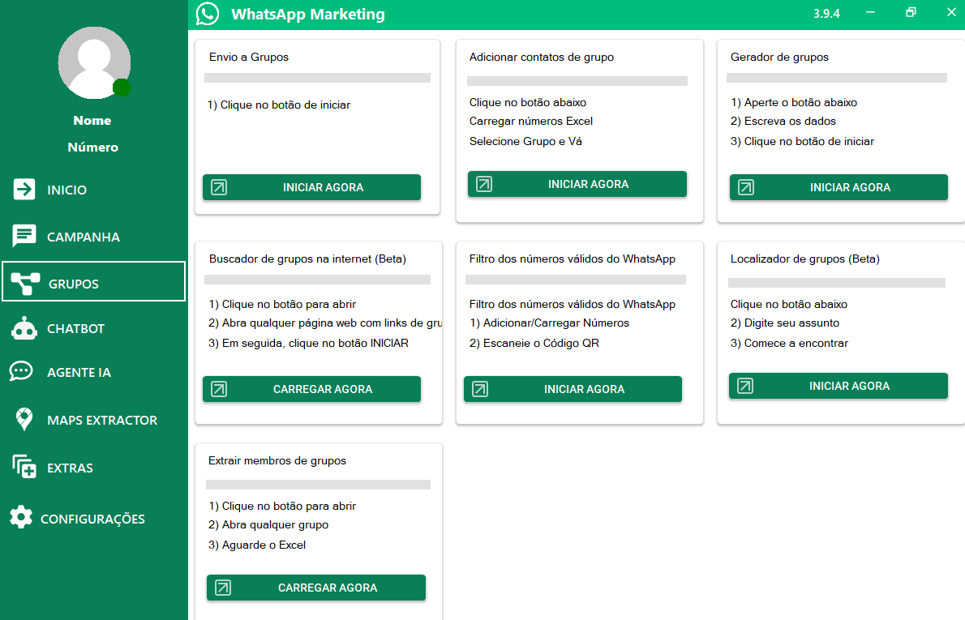Launch Gerador de grupos with INICIAR AGORA

838,187
